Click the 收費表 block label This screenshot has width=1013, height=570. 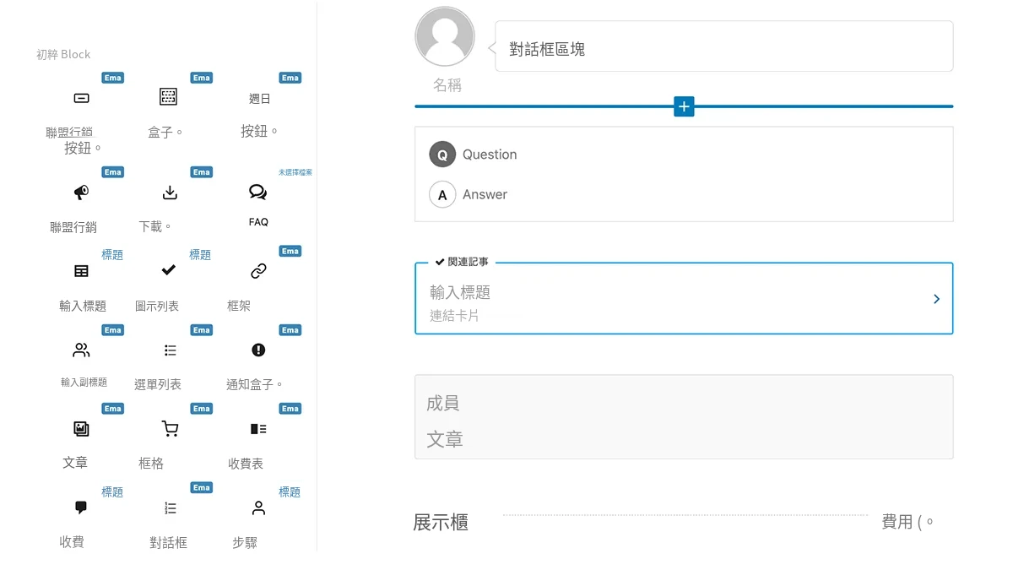pyautogui.click(x=246, y=464)
